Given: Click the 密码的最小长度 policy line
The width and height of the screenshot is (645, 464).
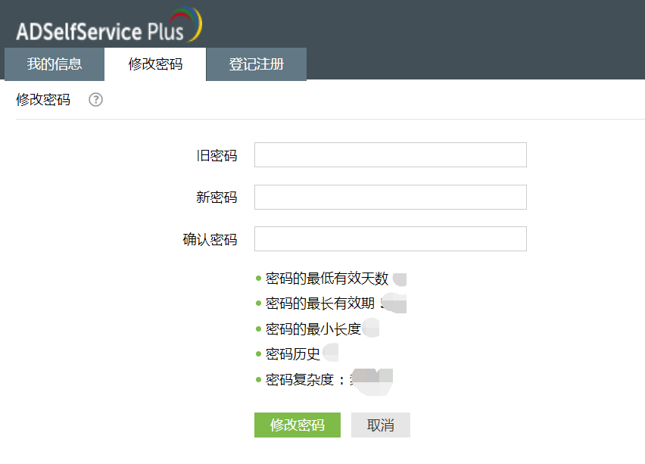Looking at the screenshot, I should [x=313, y=329].
